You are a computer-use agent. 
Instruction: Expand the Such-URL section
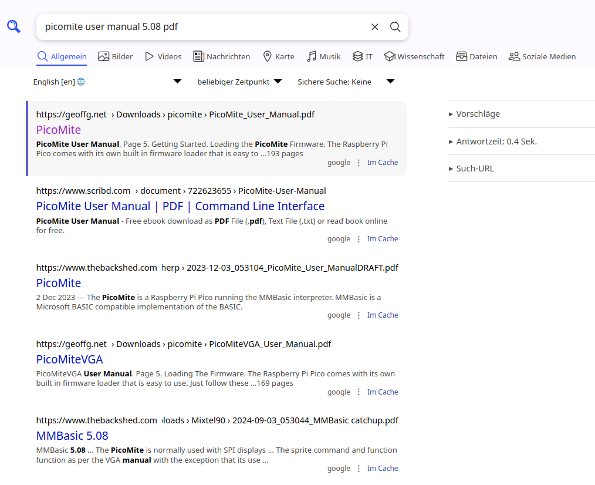coord(471,169)
